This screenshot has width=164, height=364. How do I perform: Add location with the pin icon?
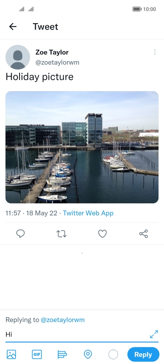(x=88, y=354)
